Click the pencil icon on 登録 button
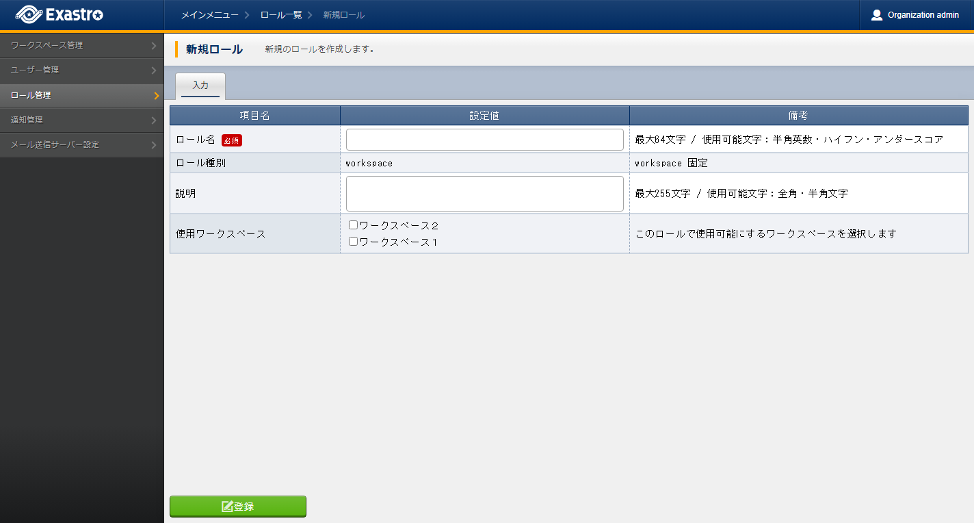Screen dimensions: 974x523 [x=227, y=507]
